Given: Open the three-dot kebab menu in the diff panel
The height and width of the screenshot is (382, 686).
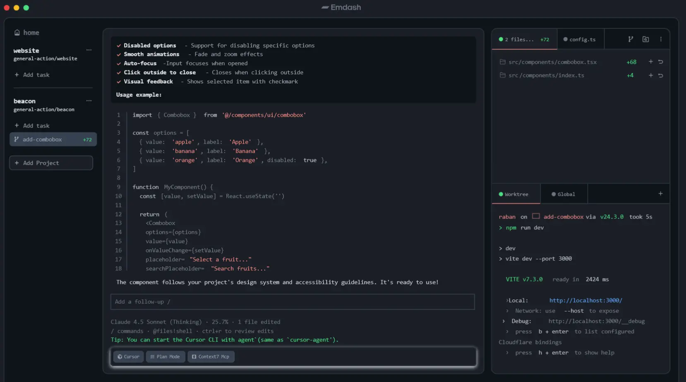Looking at the screenshot, I should (661, 39).
